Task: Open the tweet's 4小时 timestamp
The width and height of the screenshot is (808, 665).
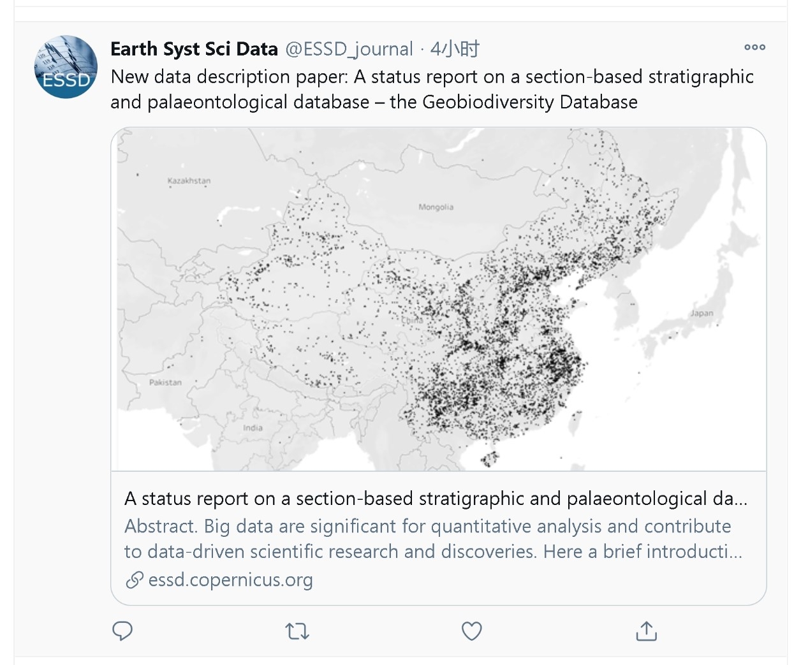Action: pyautogui.click(x=455, y=49)
